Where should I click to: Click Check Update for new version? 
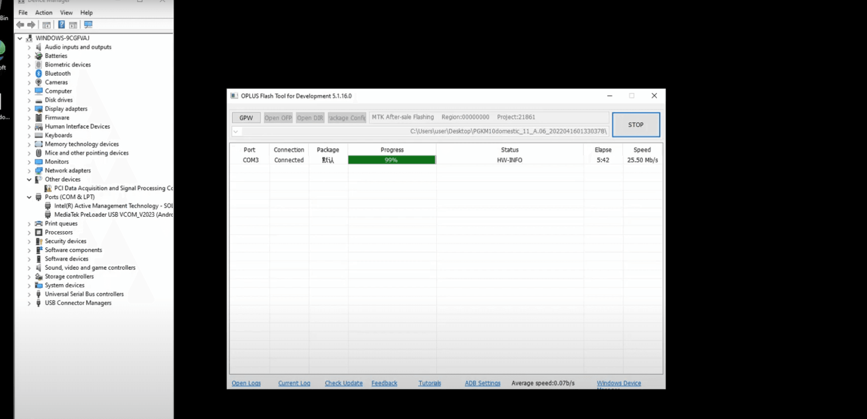click(x=343, y=383)
